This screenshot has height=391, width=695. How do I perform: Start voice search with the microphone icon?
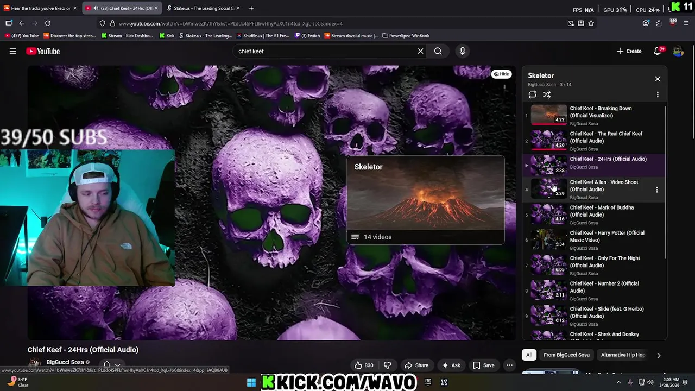[x=463, y=51]
